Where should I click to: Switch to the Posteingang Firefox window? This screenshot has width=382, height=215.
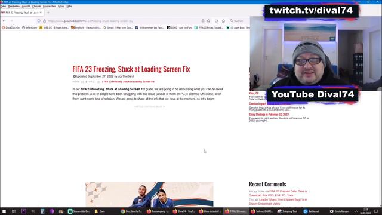pos(158,211)
